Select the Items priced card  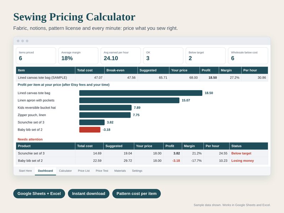point(36,56)
